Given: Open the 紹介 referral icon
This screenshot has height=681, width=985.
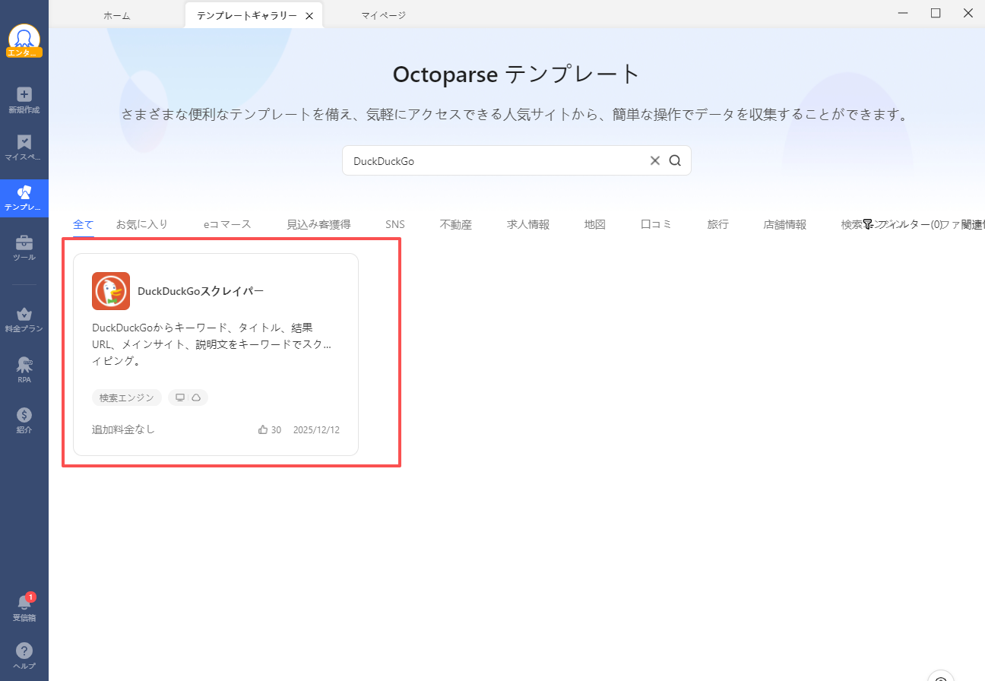Looking at the screenshot, I should [x=24, y=417].
